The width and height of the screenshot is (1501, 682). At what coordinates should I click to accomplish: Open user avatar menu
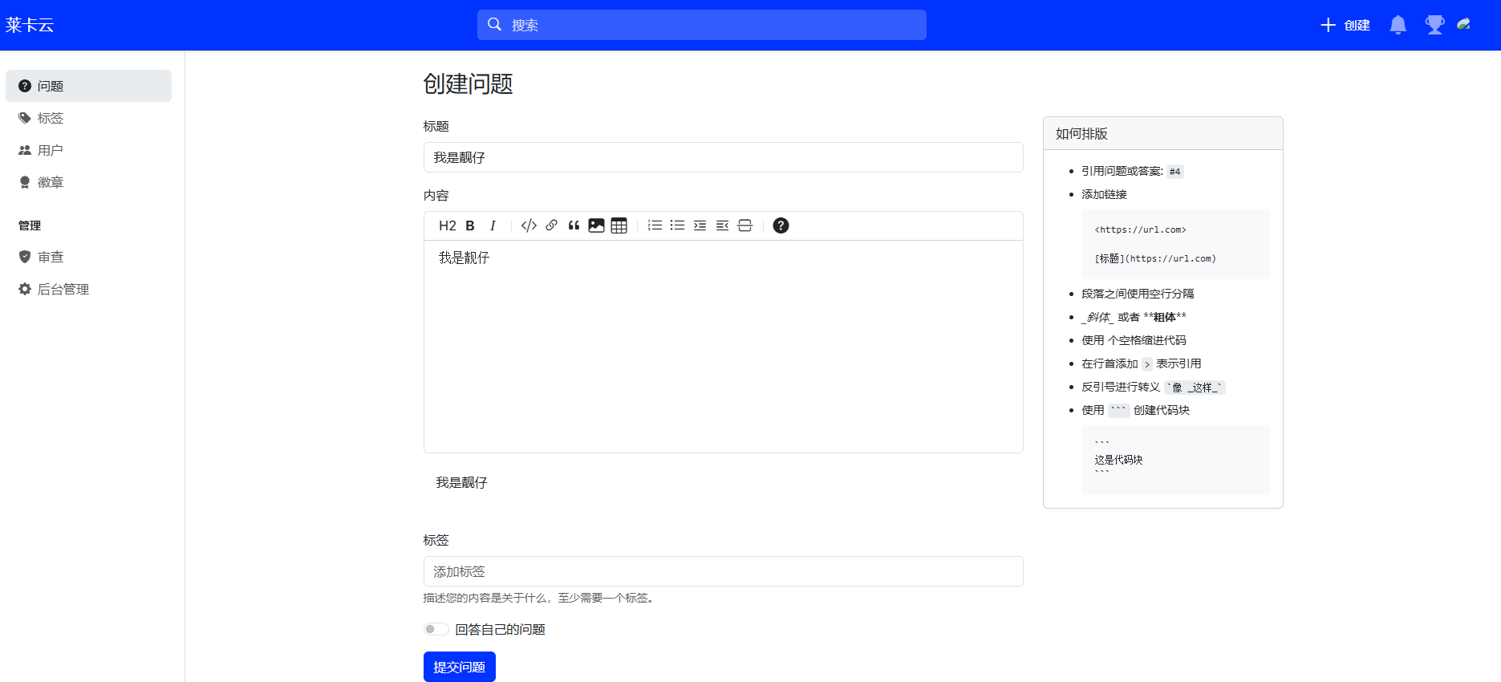1464,25
